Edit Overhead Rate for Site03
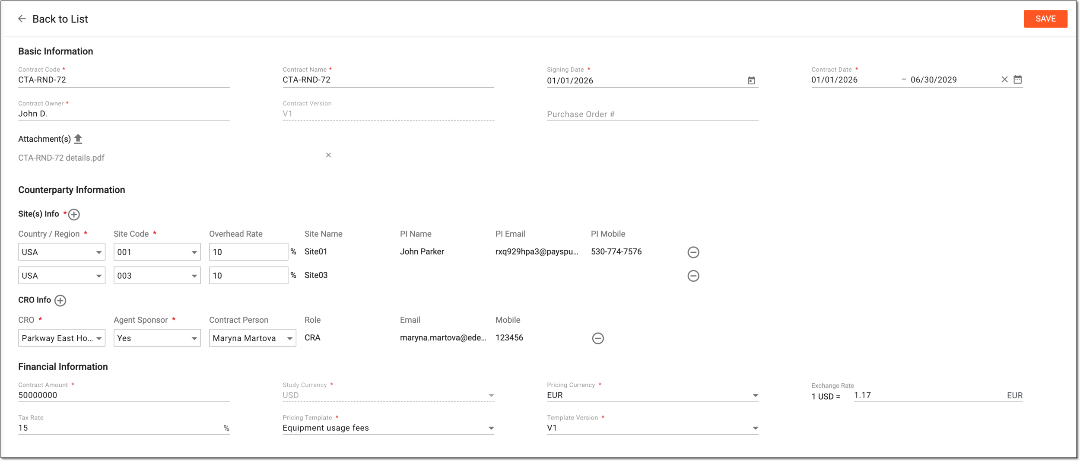 tap(248, 276)
